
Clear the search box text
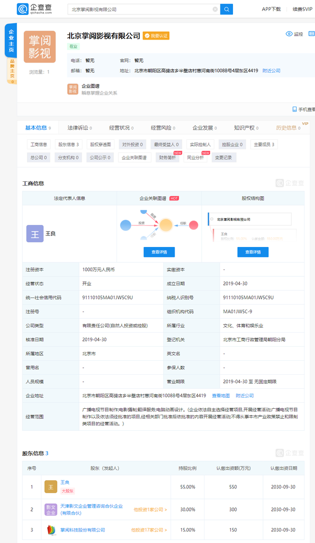(x=215, y=10)
